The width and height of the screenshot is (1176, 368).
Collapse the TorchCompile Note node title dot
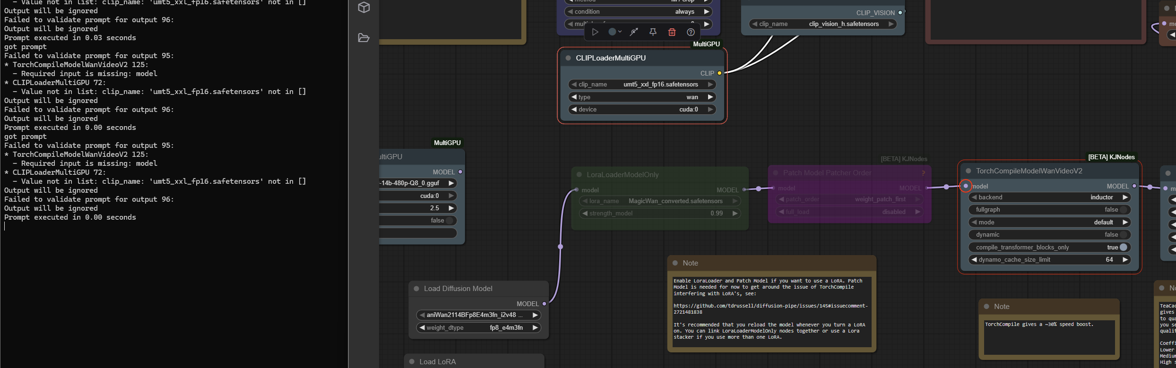(986, 307)
